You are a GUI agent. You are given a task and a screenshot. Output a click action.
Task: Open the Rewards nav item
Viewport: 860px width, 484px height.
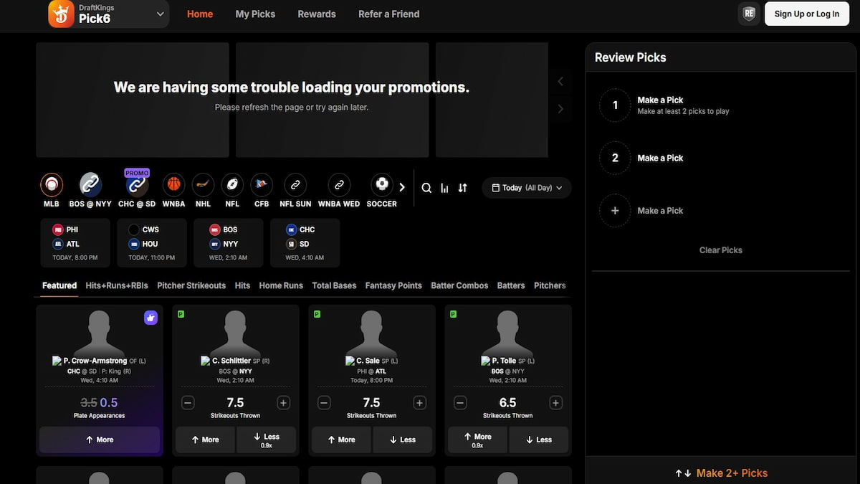coord(317,14)
